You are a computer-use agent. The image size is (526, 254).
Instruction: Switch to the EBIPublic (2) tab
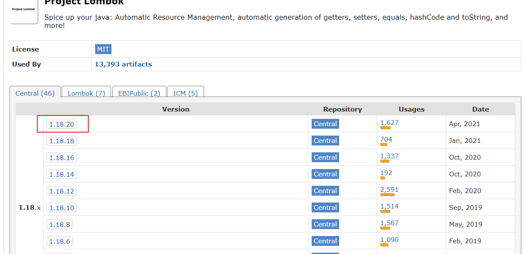(x=139, y=93)
